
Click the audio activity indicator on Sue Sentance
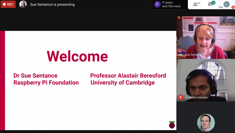pos(180,54)
